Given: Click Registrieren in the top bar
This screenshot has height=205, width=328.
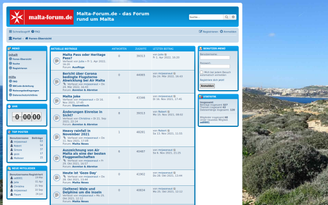Looking at the screenshot, I should pos(209,32).
